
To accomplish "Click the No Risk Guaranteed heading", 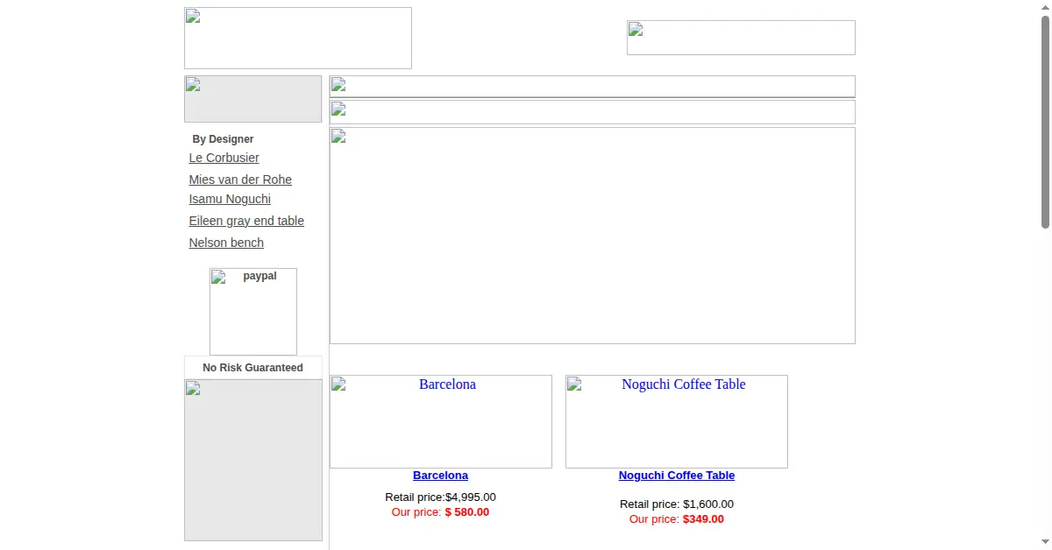I will tap(252, 368).
